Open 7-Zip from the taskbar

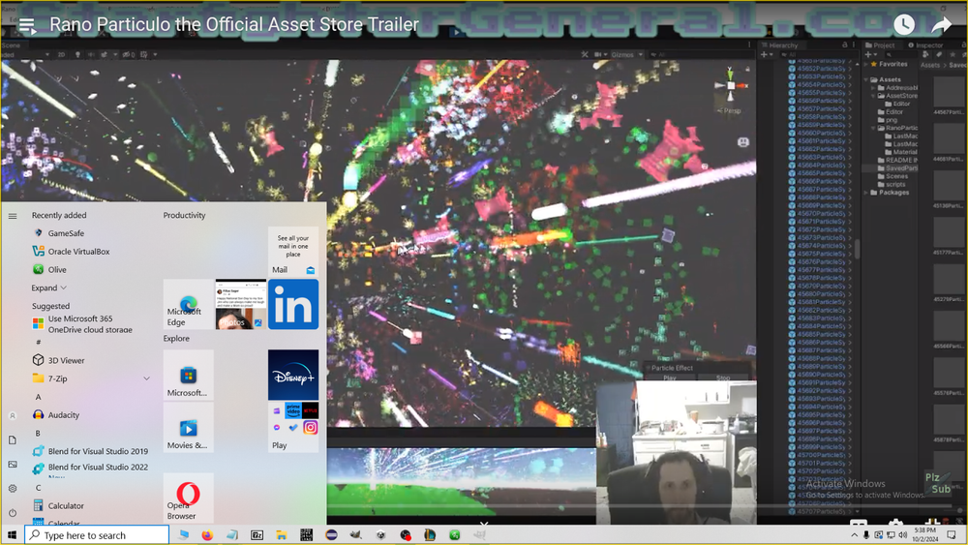tap(257, 535)
